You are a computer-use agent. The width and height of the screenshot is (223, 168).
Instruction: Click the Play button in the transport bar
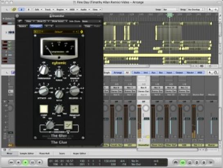tap(25, 162)
